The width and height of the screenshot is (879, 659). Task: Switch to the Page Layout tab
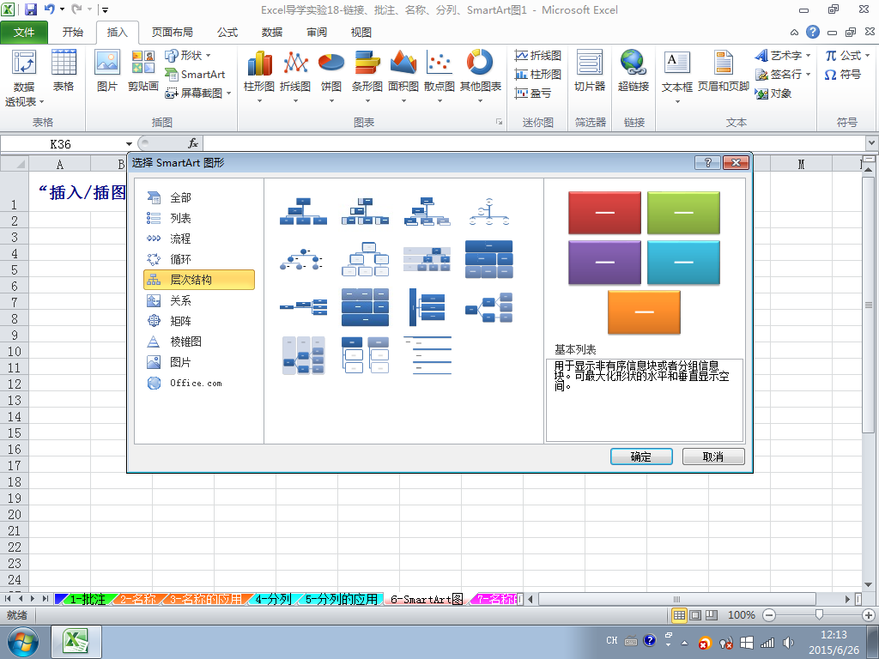172,33
